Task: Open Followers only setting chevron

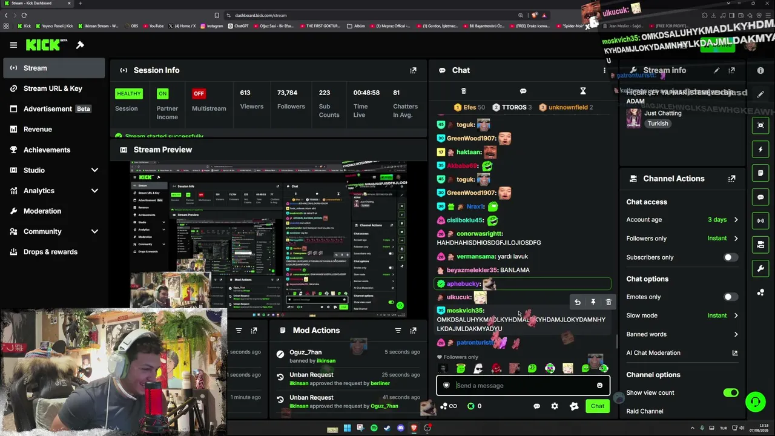Action: coord(736,239)
